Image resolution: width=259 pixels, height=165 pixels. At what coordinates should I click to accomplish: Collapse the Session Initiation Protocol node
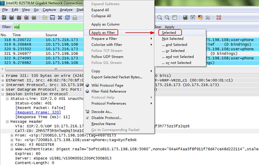click(3, 94)
